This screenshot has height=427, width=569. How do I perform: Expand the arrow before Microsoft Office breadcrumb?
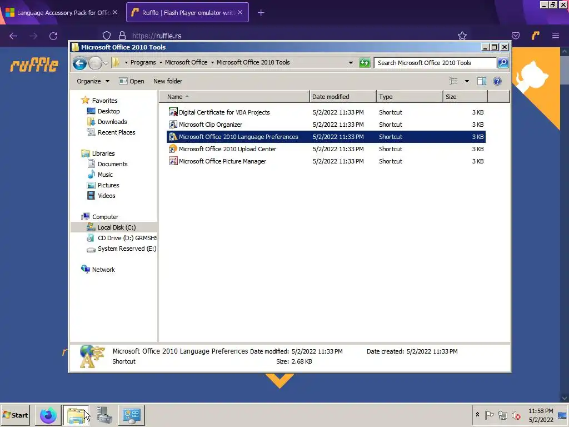pos(161,62)
